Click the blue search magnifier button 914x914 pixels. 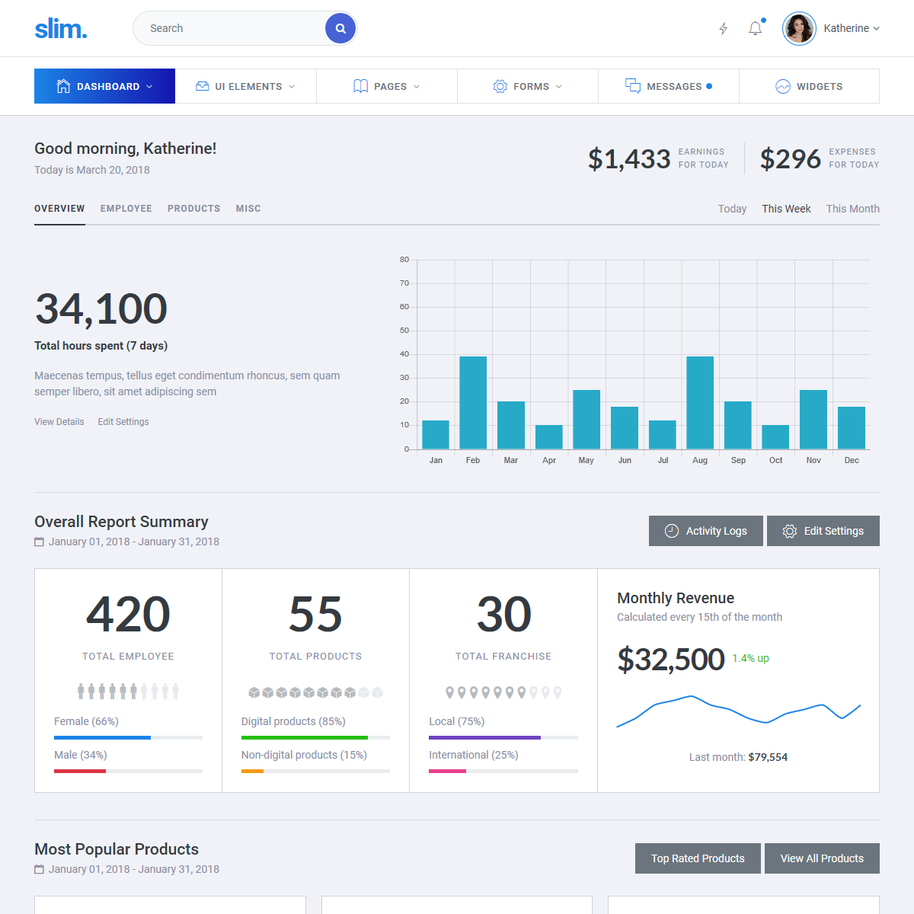click(340, 28)
